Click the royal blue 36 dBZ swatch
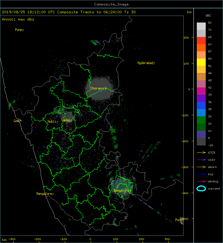223x243 pixels. (x=201, y=105)
